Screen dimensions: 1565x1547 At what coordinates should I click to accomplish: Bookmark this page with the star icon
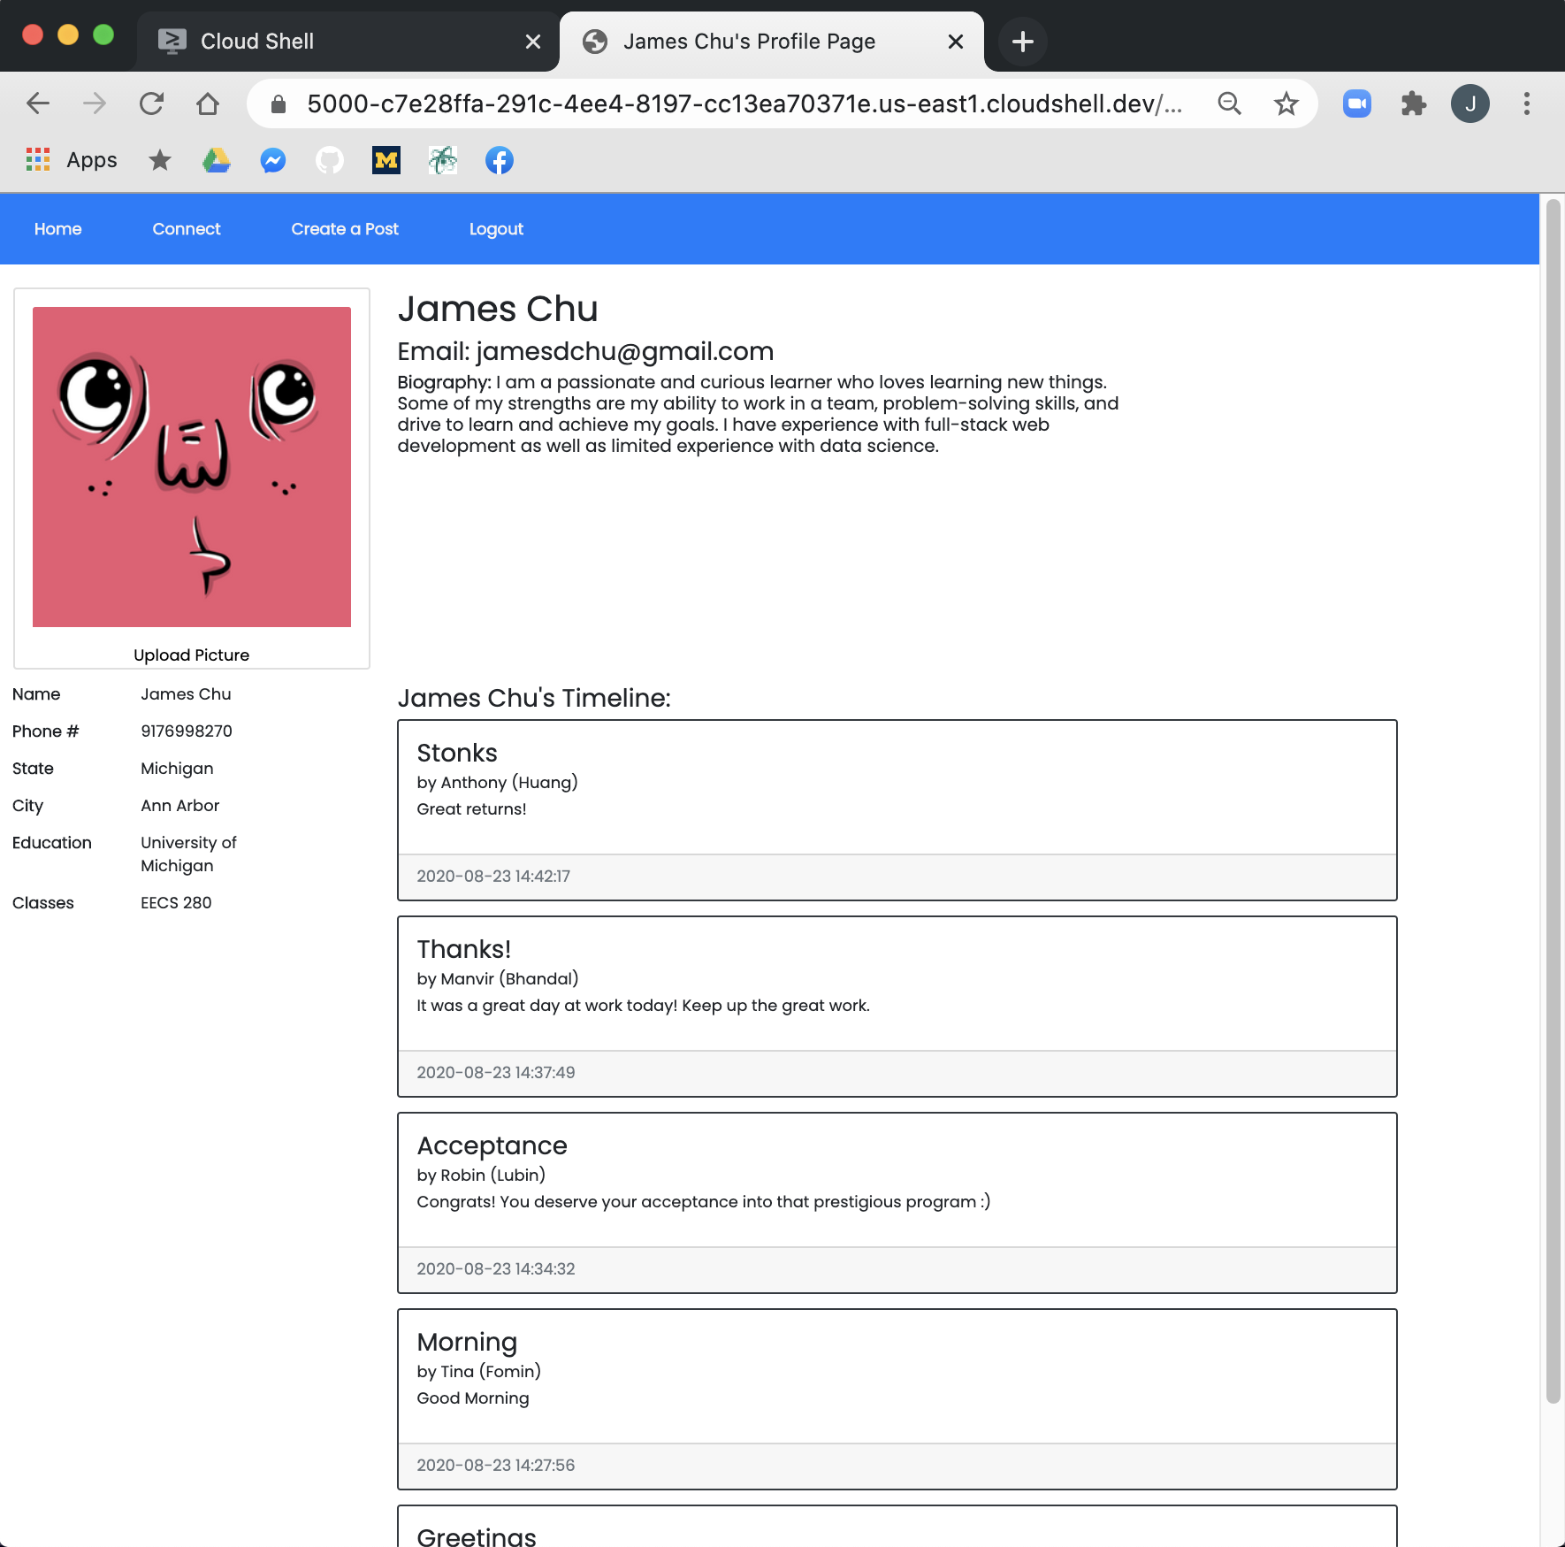point(1286,103)
